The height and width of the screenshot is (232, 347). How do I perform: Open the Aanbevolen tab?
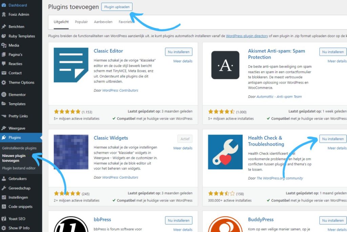coord(103,22)
